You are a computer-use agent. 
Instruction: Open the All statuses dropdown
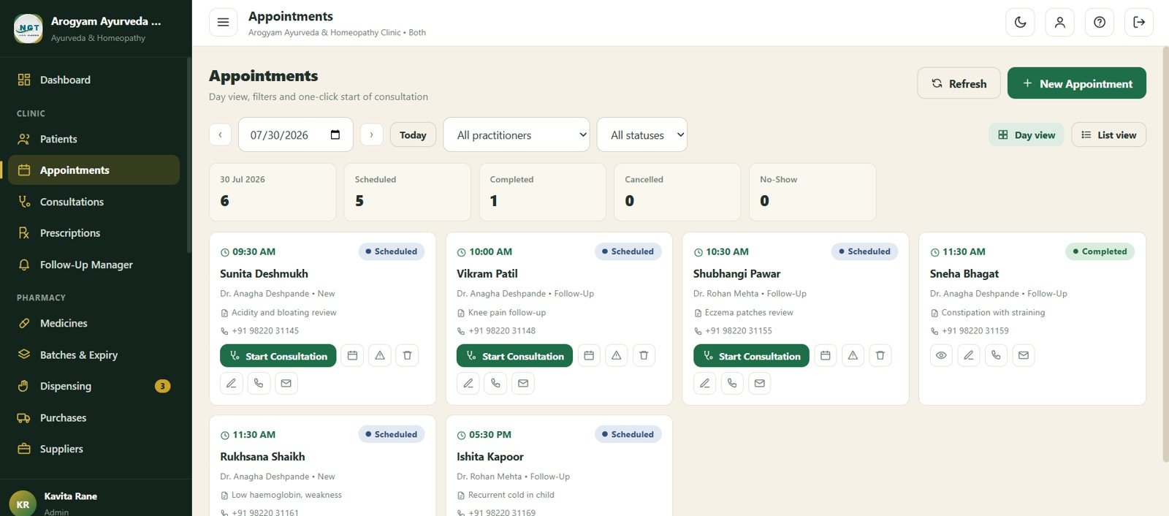(x=642, y=134)
